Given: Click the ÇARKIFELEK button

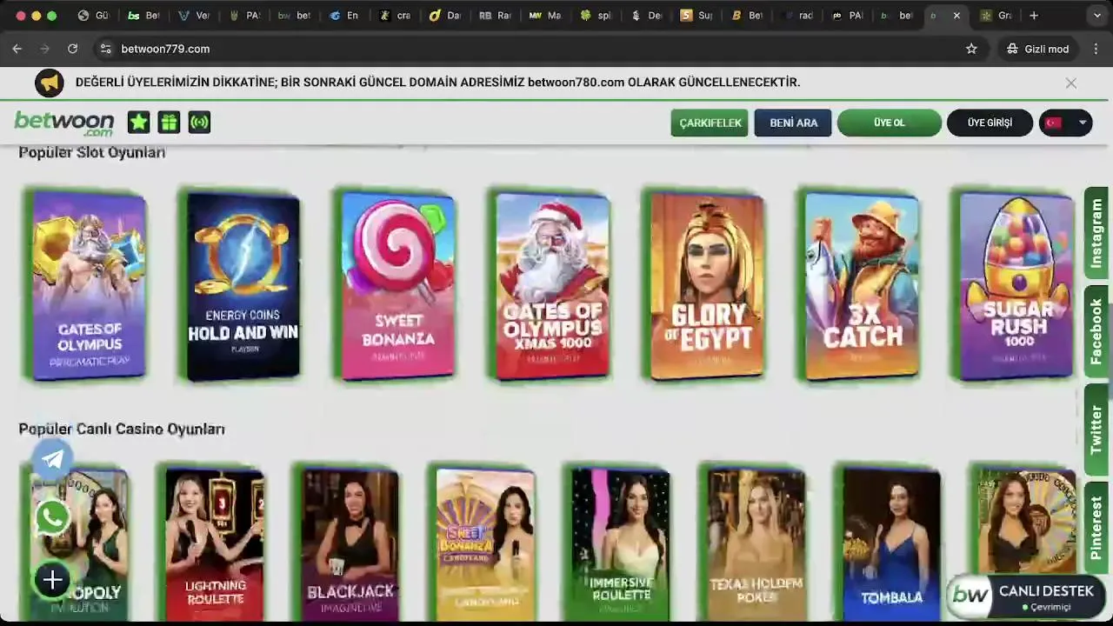Looking at the screenshot, I should point(710,123).
